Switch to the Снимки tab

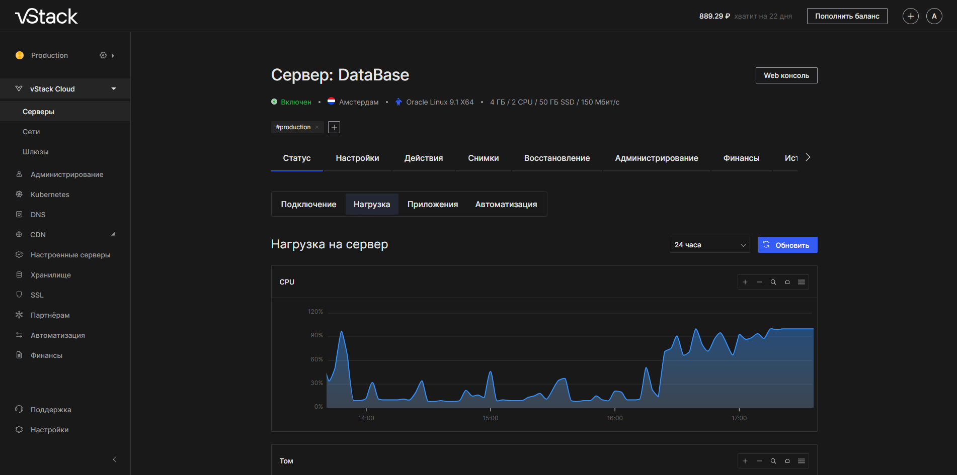click(x=483, y=158)
